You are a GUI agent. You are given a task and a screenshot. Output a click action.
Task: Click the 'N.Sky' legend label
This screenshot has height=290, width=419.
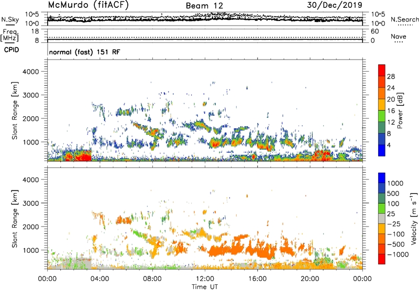tap(10, 19)
